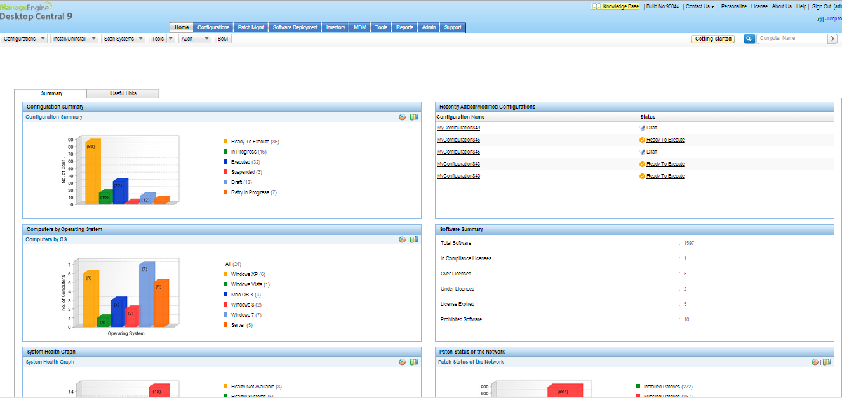Switch Configuration Summary to bar chart view
The image size is (842, 398).
pos(413,116)
